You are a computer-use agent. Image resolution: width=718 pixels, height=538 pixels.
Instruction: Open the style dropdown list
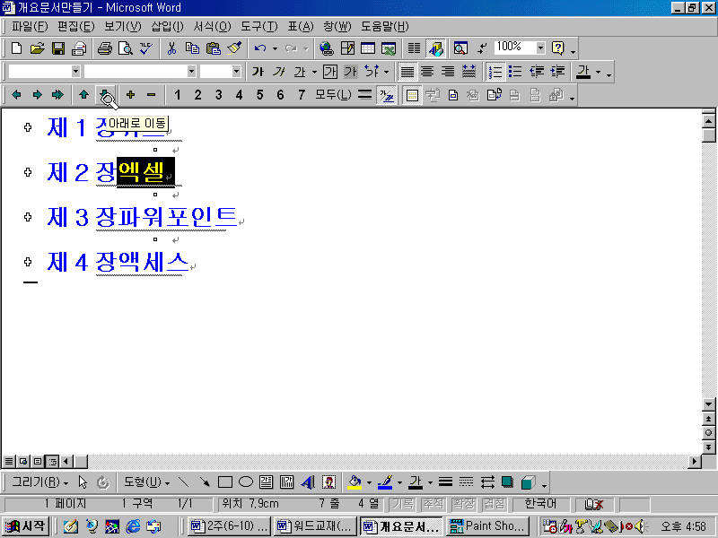[75, 72]
